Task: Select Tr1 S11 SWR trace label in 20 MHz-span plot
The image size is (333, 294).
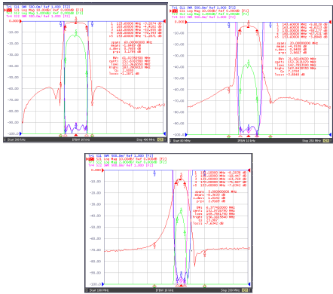Action: pyautogui.click(x=204, y=8)
